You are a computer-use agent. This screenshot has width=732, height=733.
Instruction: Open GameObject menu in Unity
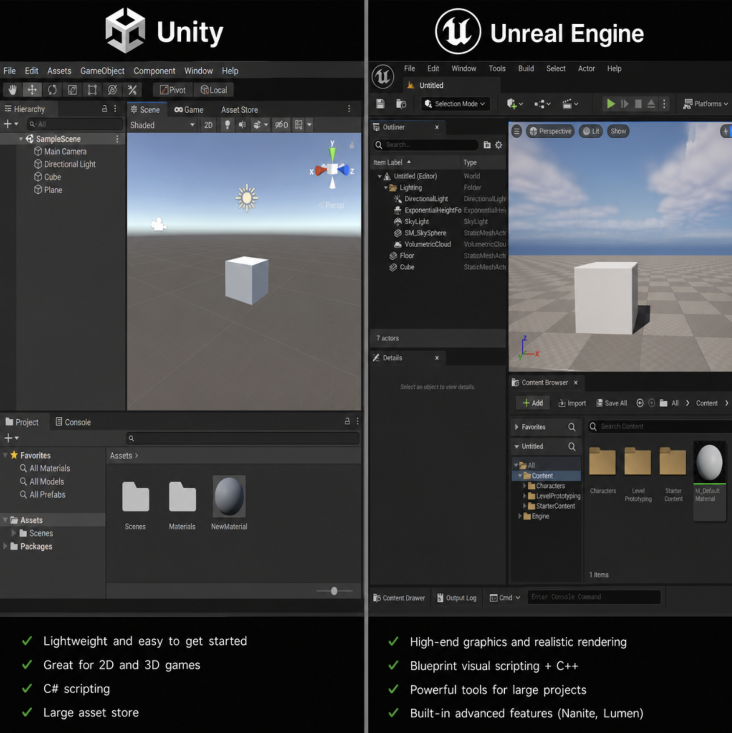[102, 71]
